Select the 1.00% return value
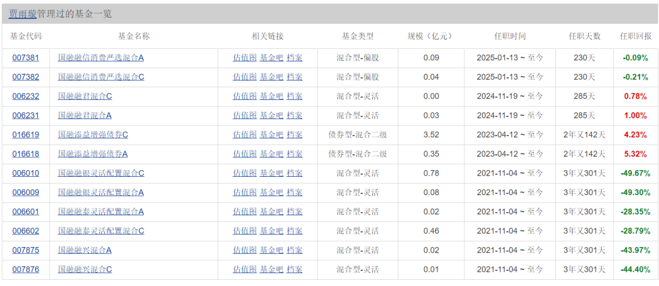The height and width of the screenshot is (286, 659). 635,115
